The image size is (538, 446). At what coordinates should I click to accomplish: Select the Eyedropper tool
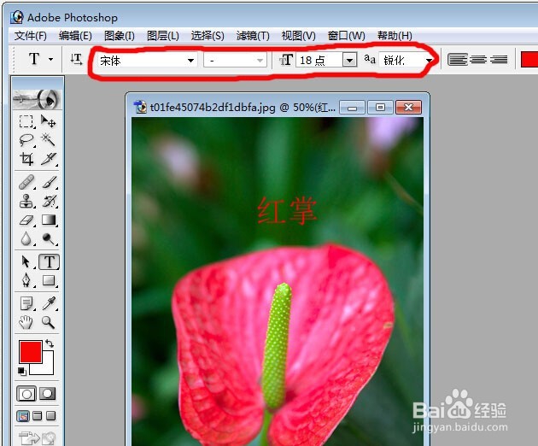[49, 303]
